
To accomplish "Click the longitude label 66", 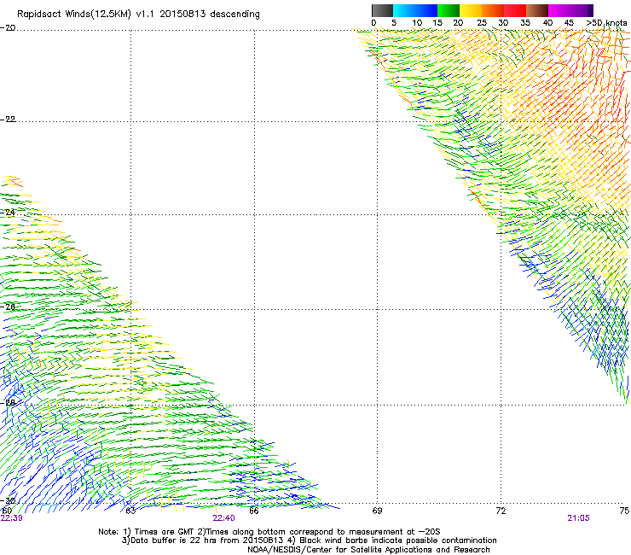I will (254, 511).
